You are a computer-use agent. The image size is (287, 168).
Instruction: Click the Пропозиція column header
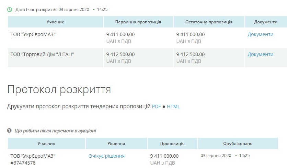click(172, 144)
